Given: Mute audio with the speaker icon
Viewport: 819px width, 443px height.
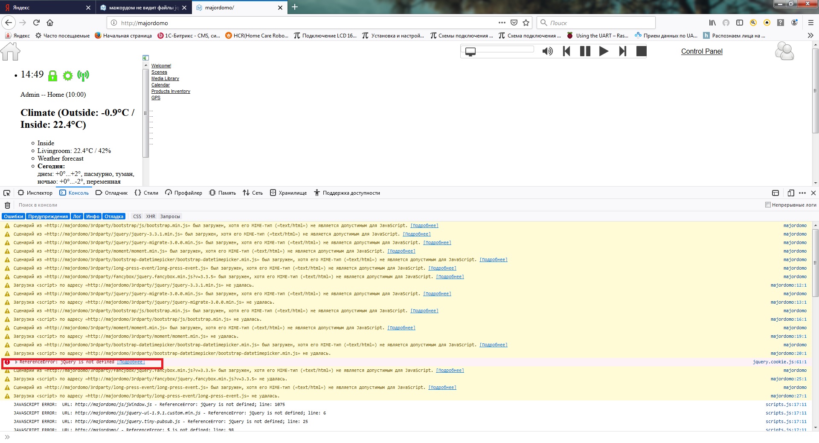Looking at the screenshot, I should [547, 51].
